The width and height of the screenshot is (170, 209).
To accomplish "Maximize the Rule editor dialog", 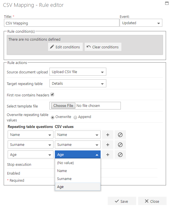I will click(167, 3).
